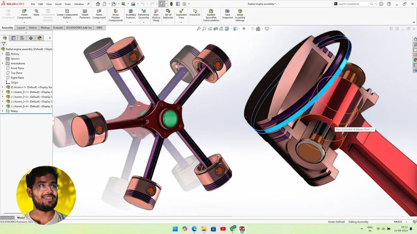Screen dimensions: 417x234
Task: Switch to the Evaluate tab
Action: coord(58,28)
